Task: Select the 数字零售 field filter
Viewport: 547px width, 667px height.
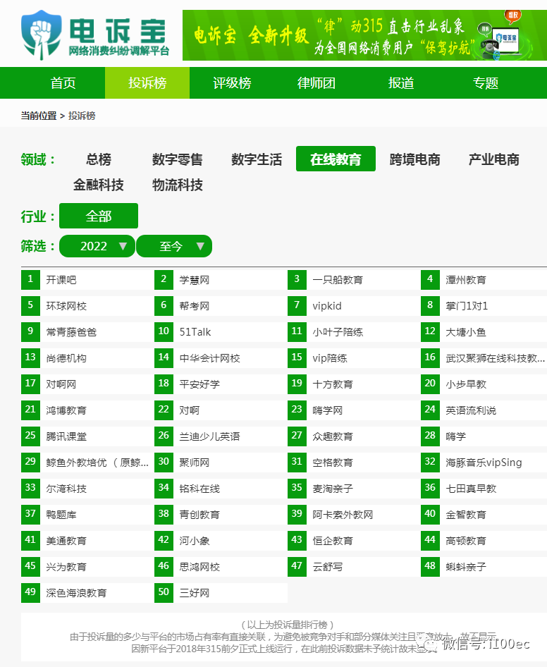Action: tap(178, 159)
